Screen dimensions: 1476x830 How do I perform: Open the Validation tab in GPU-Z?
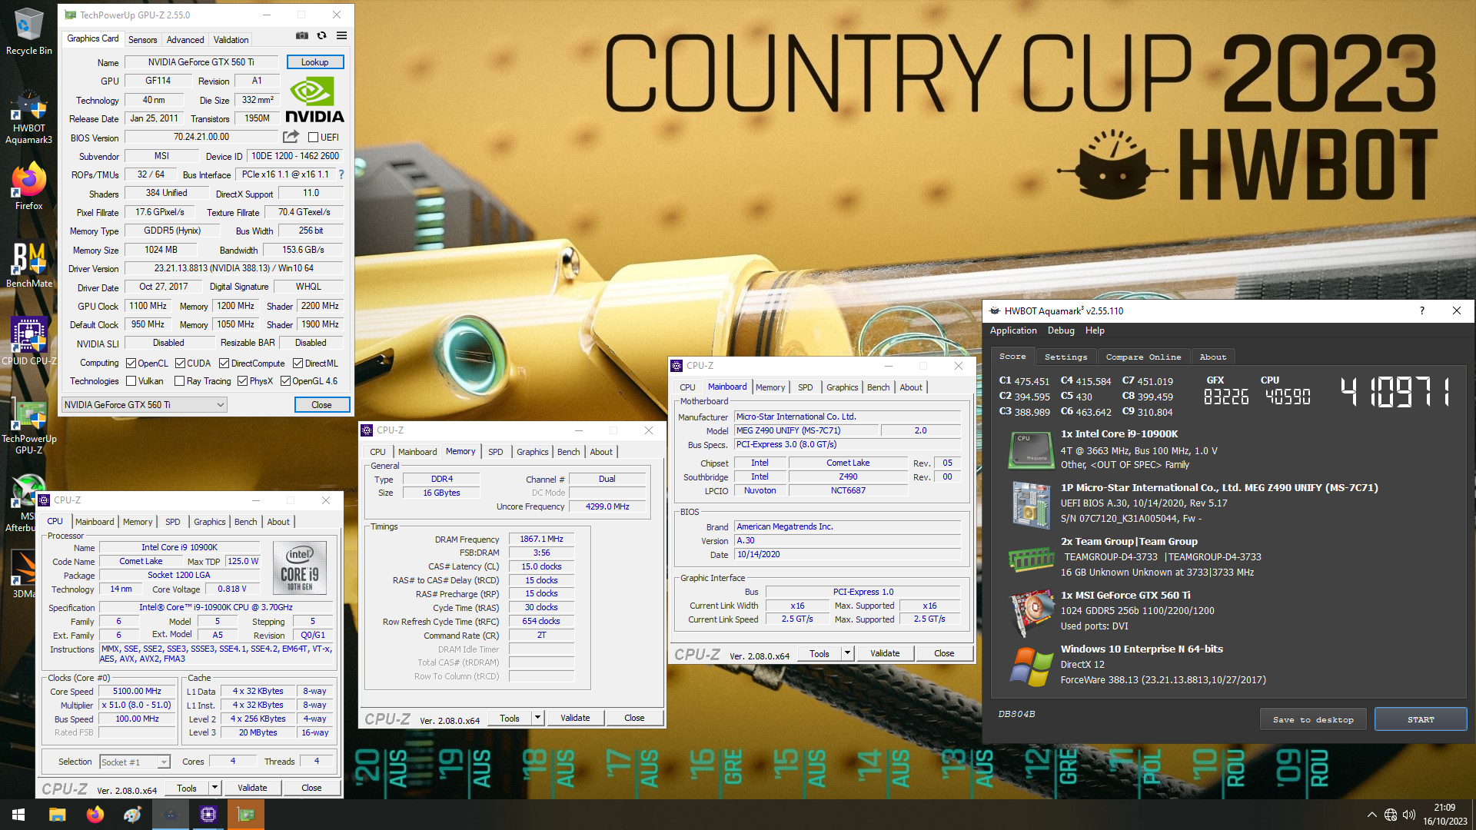231,39
